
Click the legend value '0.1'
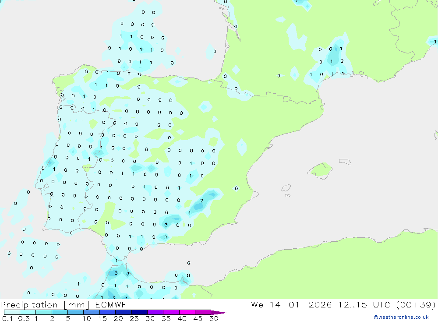7,318
